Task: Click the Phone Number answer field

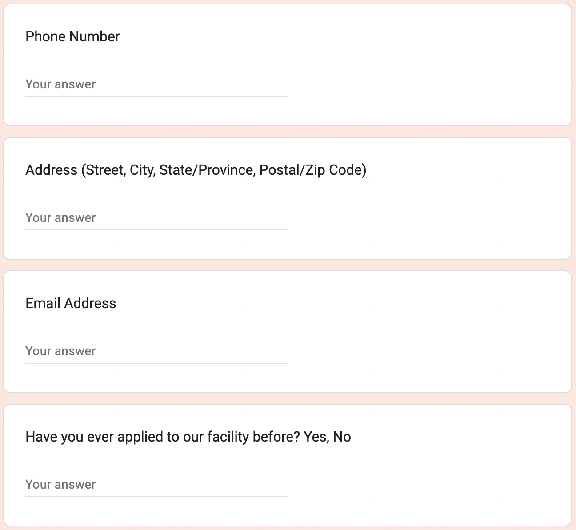Action: [156, 84]
